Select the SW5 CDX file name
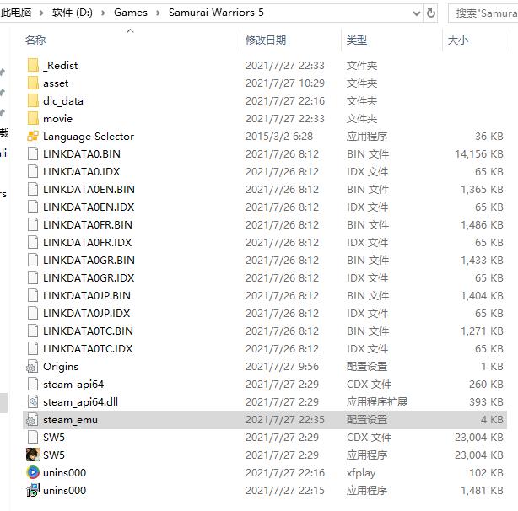Viewport: 518px width, 511px height. [x=54, y=437]
